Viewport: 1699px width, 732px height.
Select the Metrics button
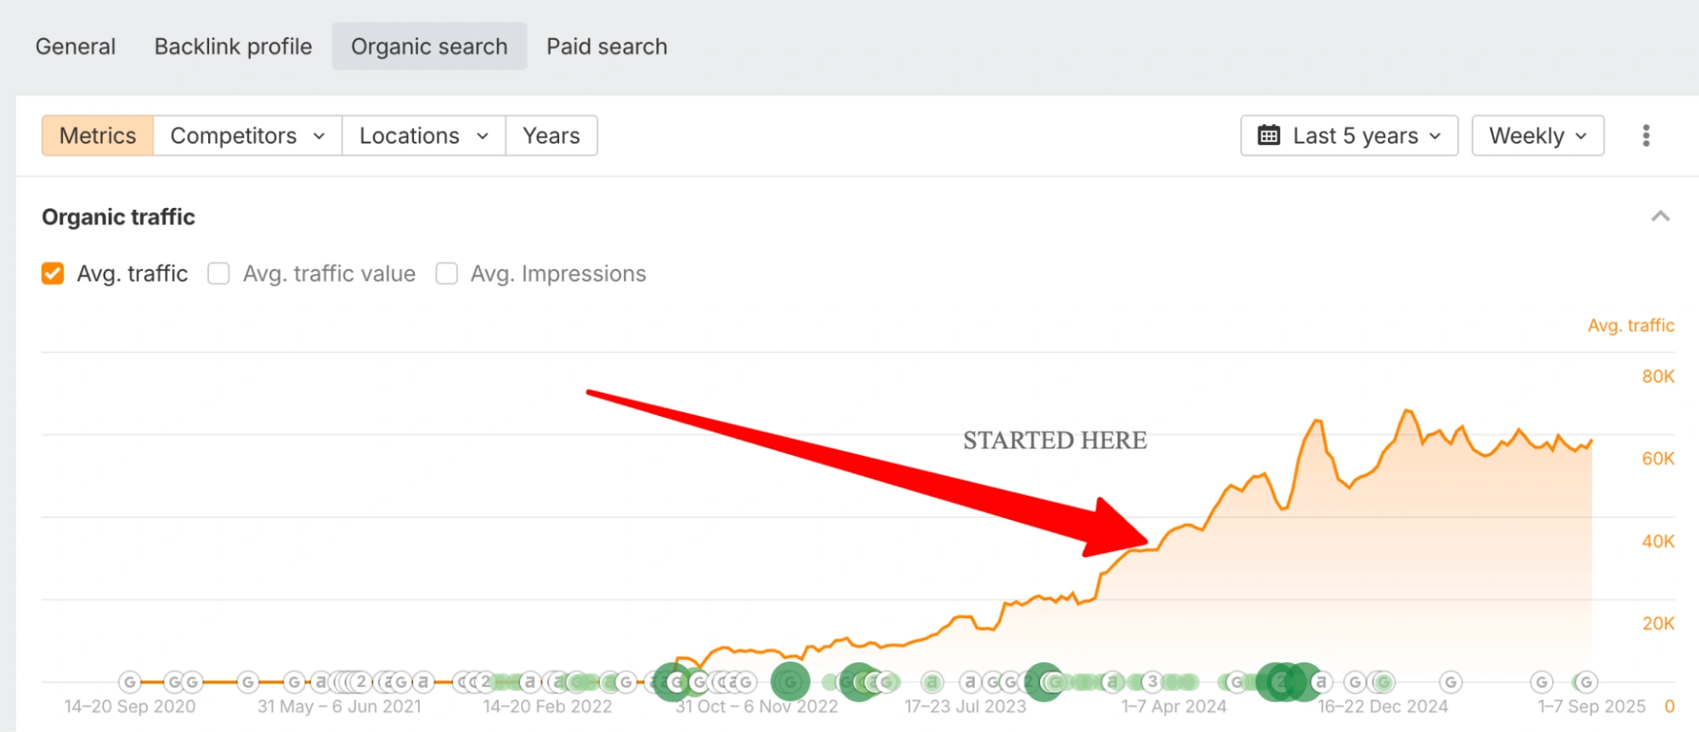[x=98, y=136]
